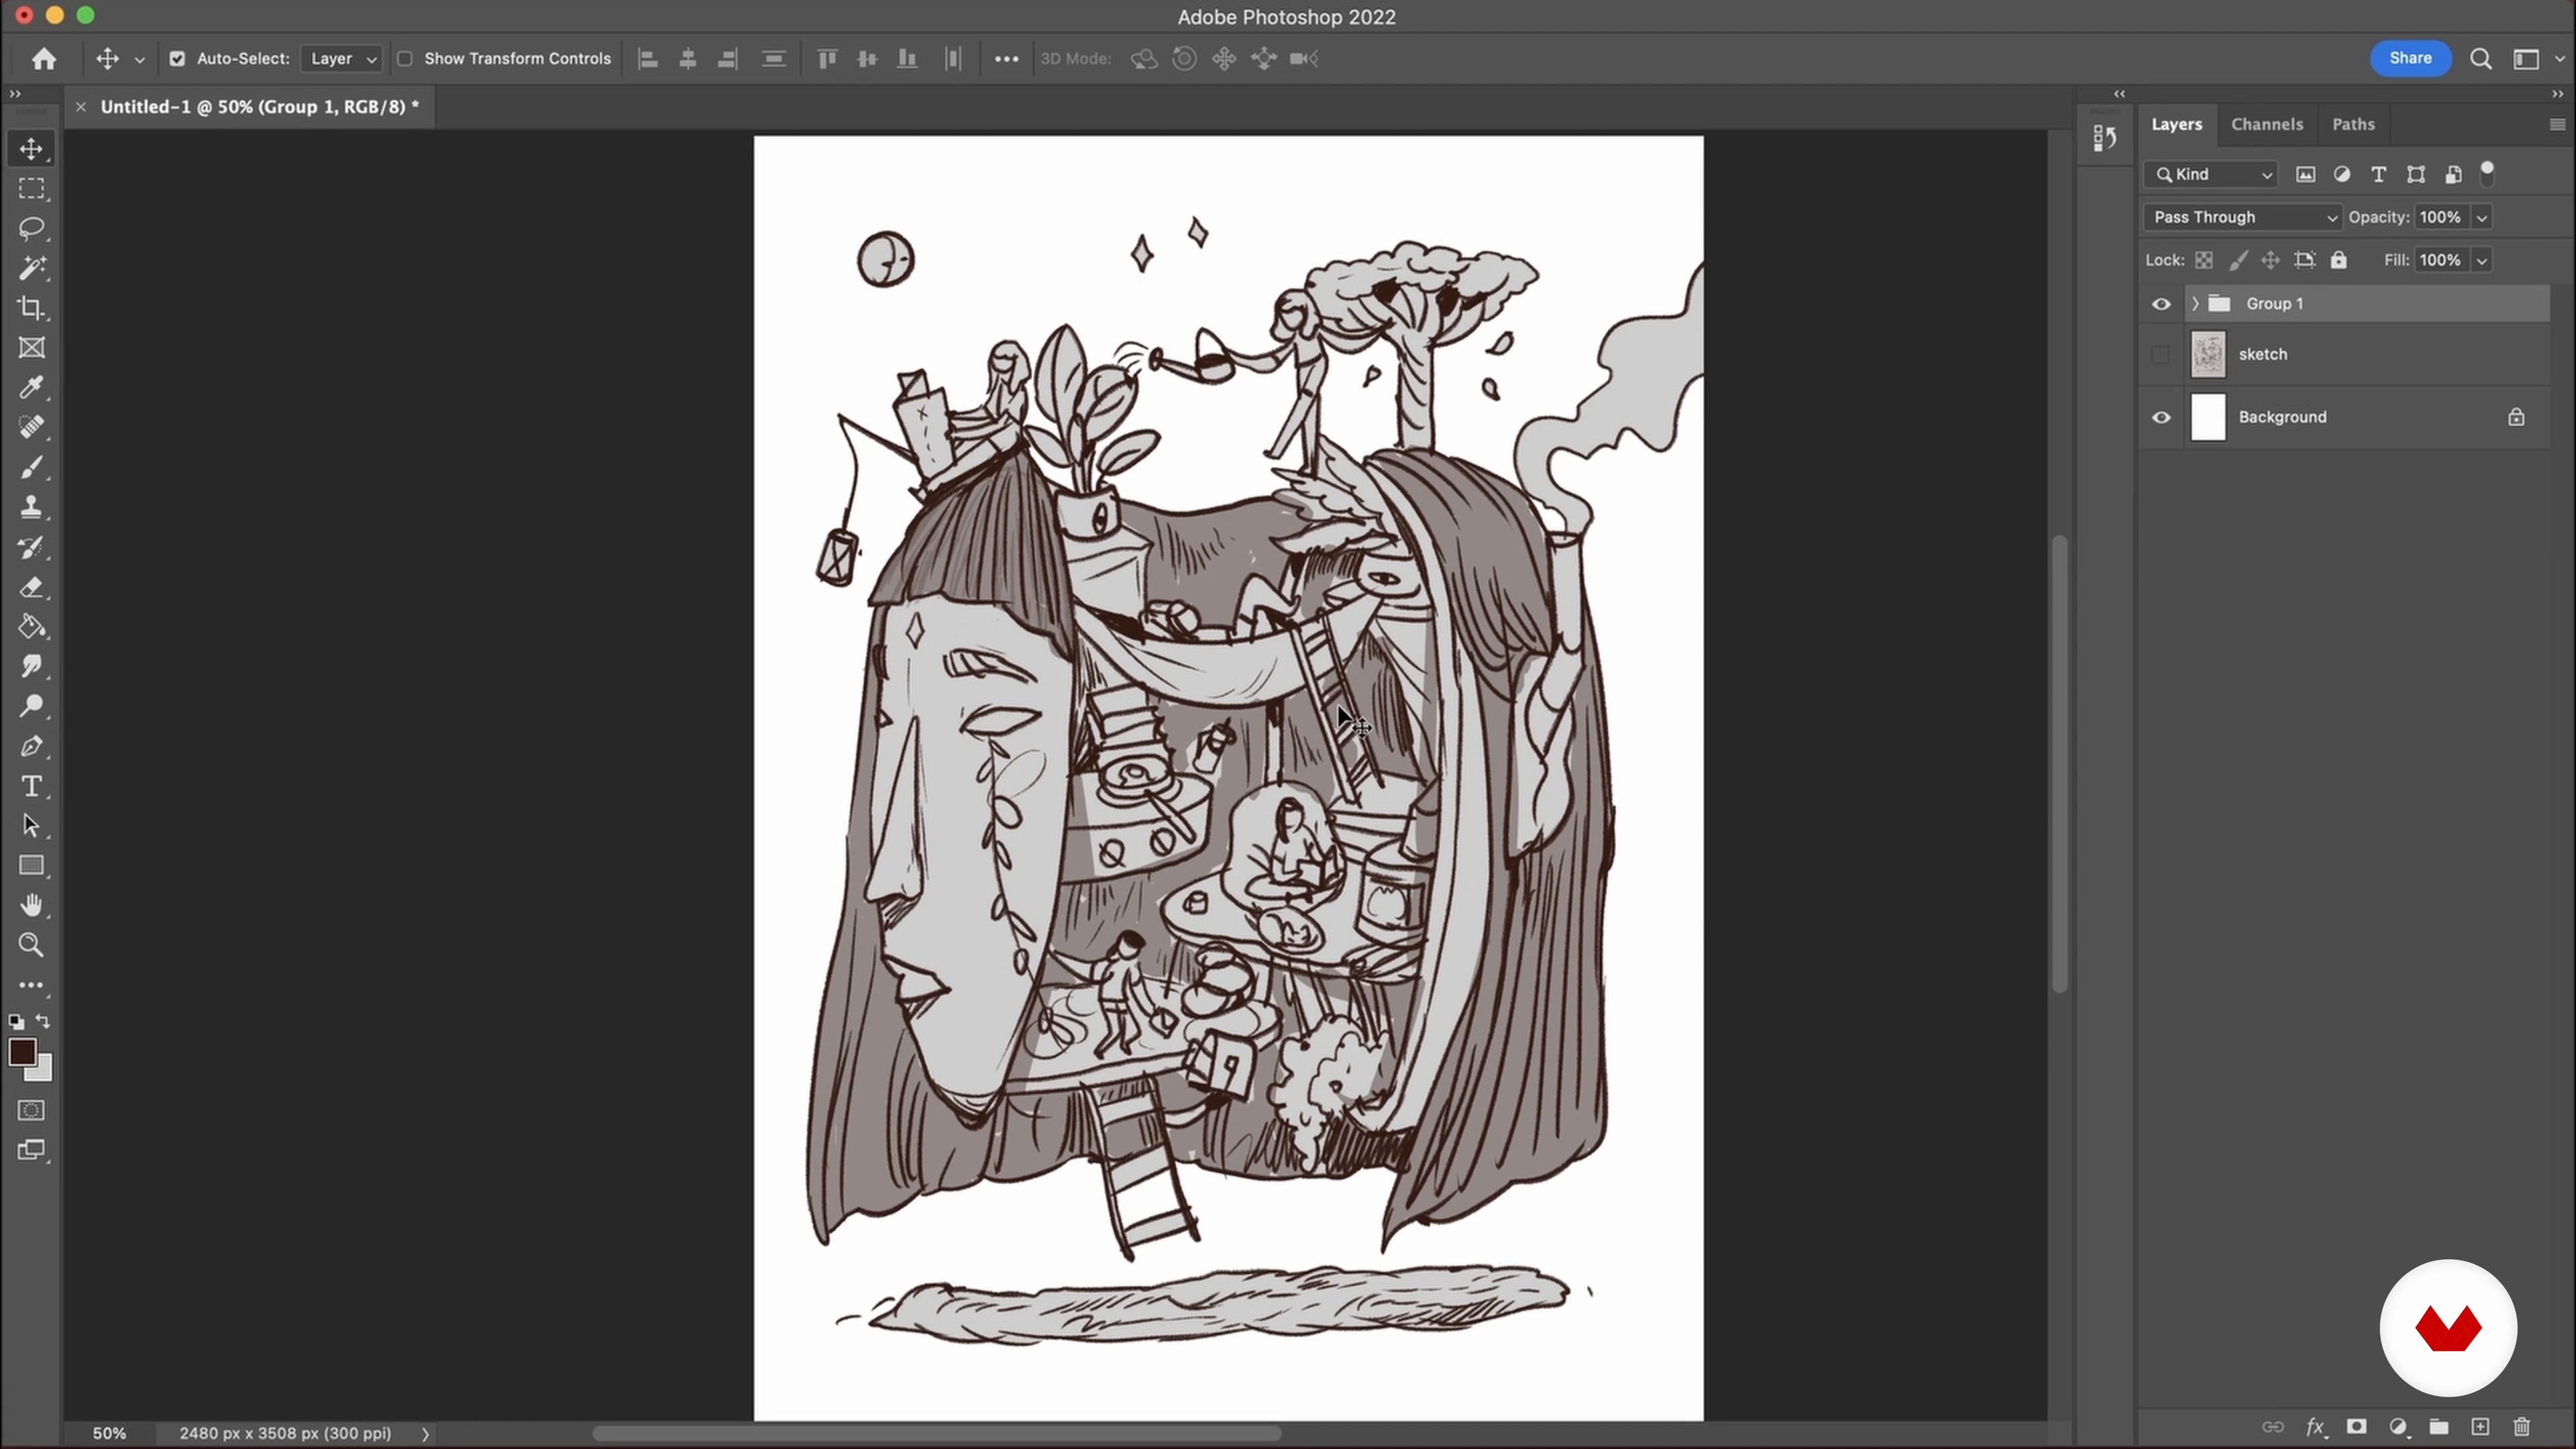Image resolution: width=2576 pixels, height=1449 pixels.
Task: Swap foreground and background colors
Action: click(x=43, y=1021)
